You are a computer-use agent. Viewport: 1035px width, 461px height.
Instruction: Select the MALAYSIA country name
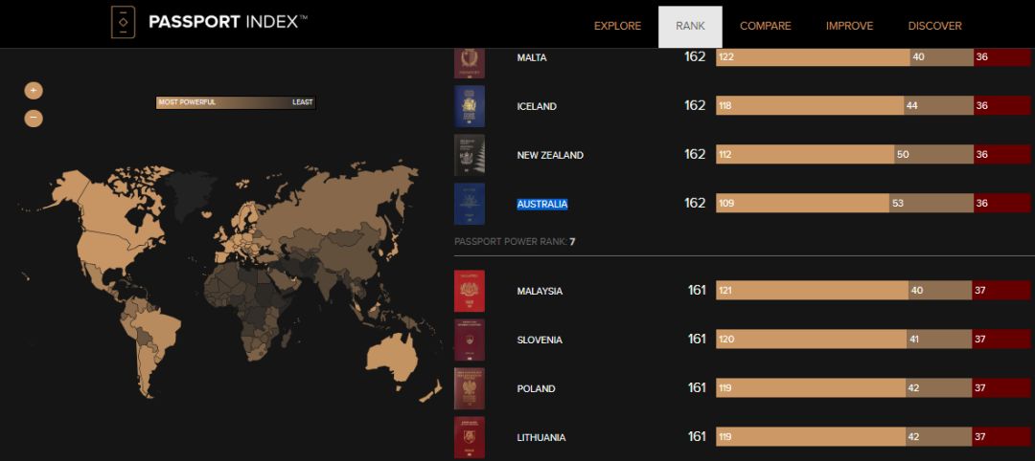click(x=540, y=291)
